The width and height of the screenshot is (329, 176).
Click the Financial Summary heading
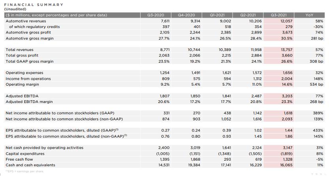(34, 5)
